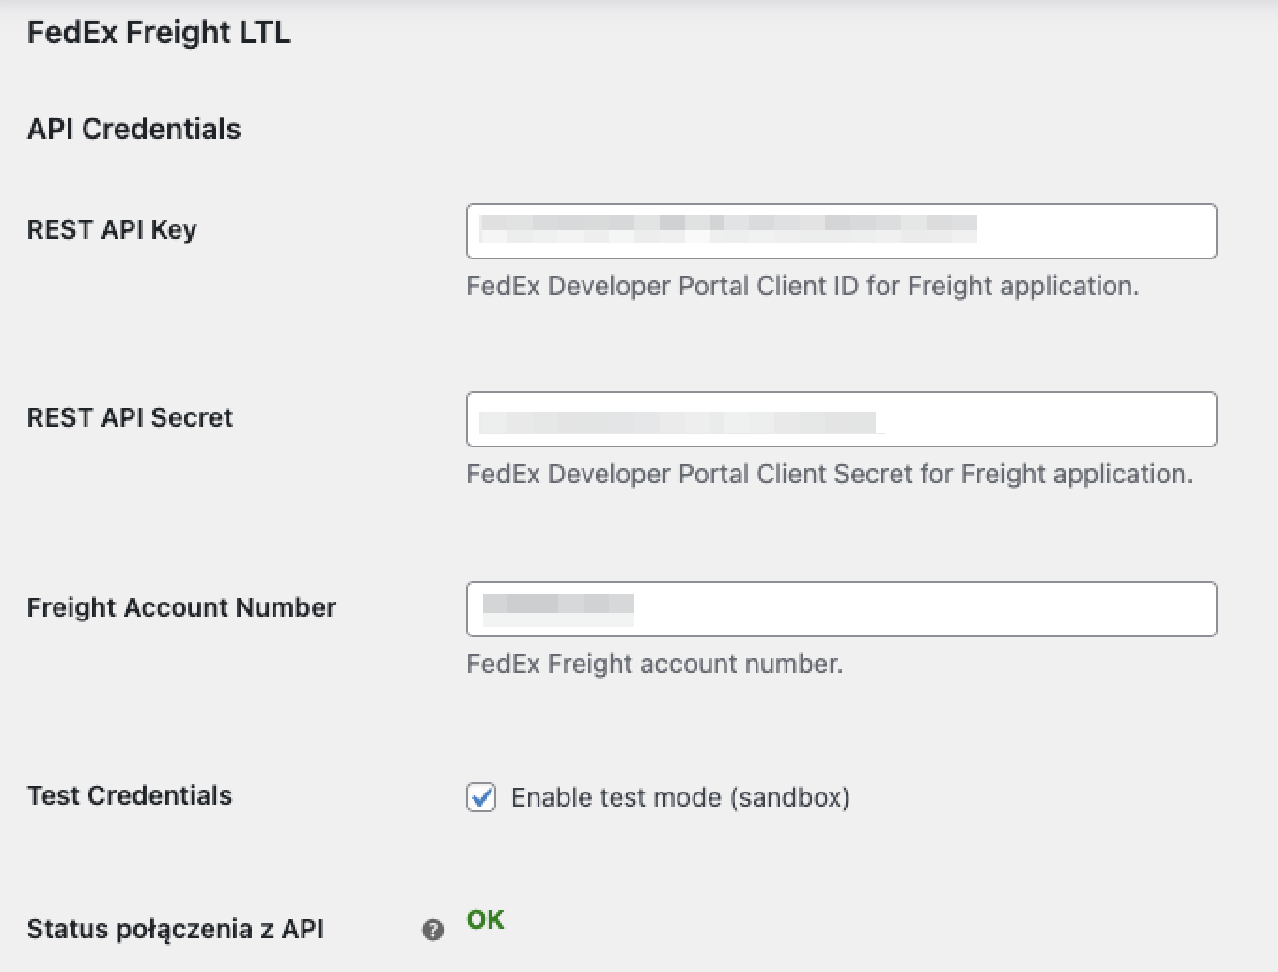The width and height of the screenshot is (1278, 972).
Task: Click the "FedEx Freight account number." hint text
Action: coord(654,664)
